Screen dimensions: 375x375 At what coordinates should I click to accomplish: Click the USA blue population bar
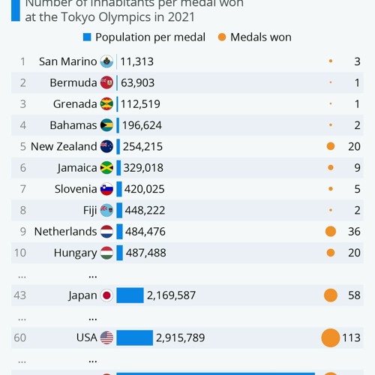[135, 337]
